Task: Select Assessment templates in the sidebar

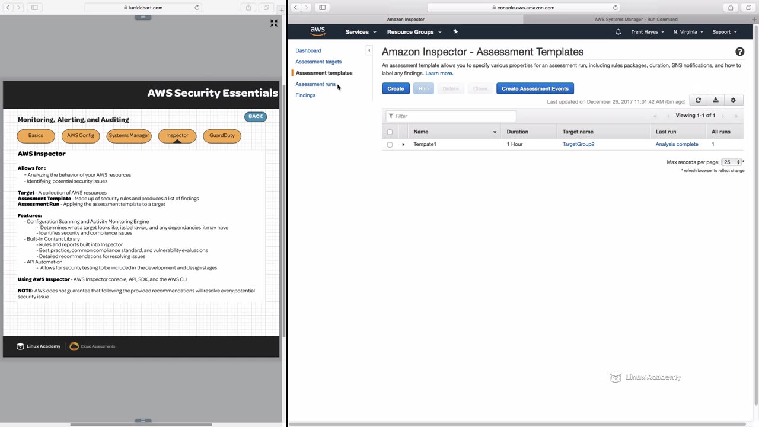Action: tap(324, 73)
